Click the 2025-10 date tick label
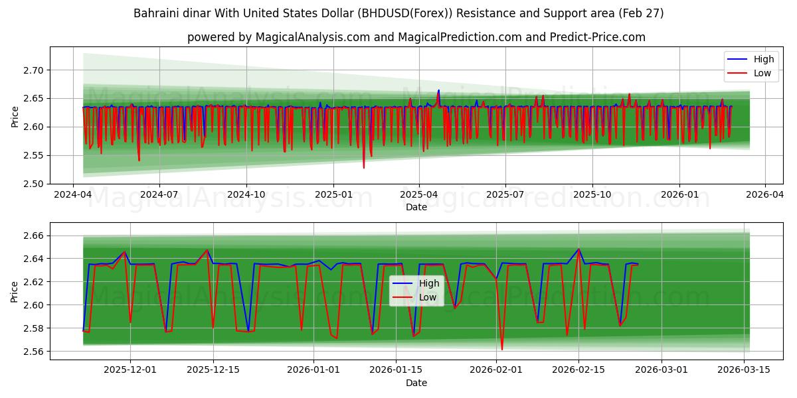The width and height of the screenshot is (797, 398). click(x=592, y=196)
